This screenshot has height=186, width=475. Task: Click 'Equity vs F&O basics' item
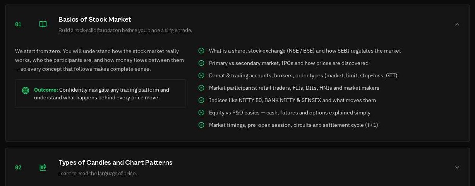pos(290,113)
